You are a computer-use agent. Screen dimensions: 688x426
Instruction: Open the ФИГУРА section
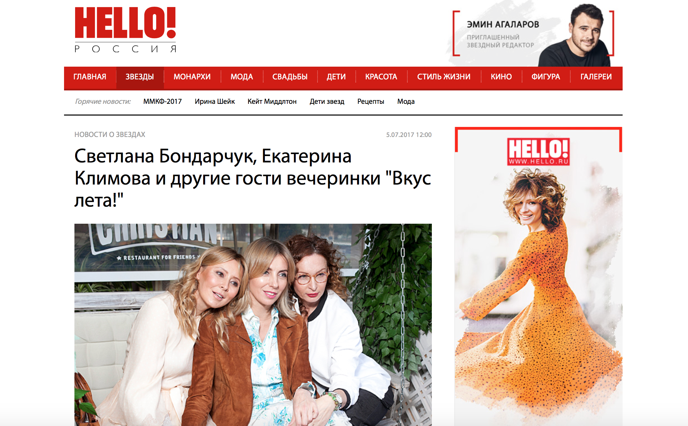pos(546,77)
